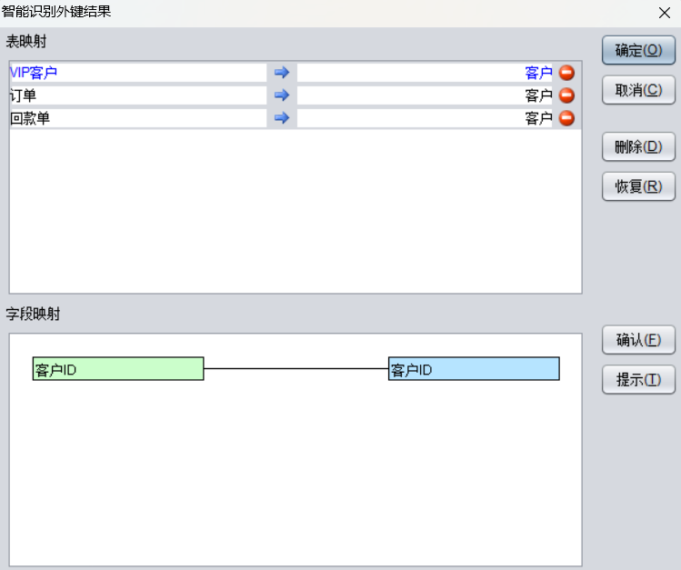This screenshot has height=570, width=681.
Task: Click the 确认(F) button
Action: click(x=638, y=340)
